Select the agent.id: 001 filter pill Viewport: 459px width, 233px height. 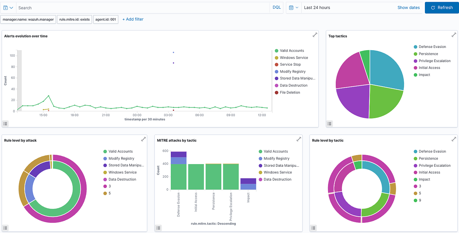[x=106, y=19]
